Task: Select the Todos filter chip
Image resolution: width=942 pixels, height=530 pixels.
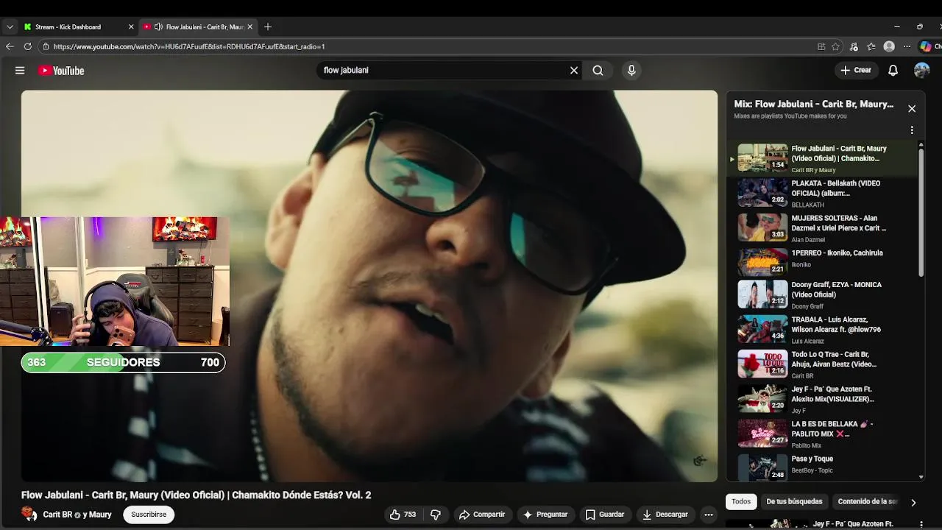Action: click(741, 501)
